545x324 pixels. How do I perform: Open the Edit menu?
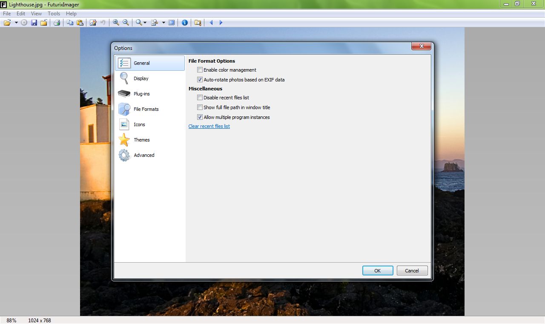(x=21, y=14)
